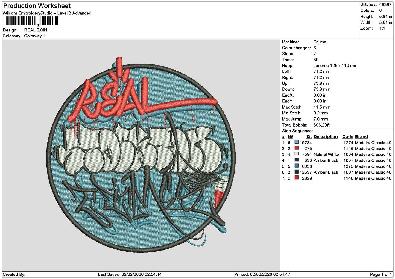Click the black swatch beside 12597 stitches
Viewport: 395px width, 279px height.
tap(296, 172)
